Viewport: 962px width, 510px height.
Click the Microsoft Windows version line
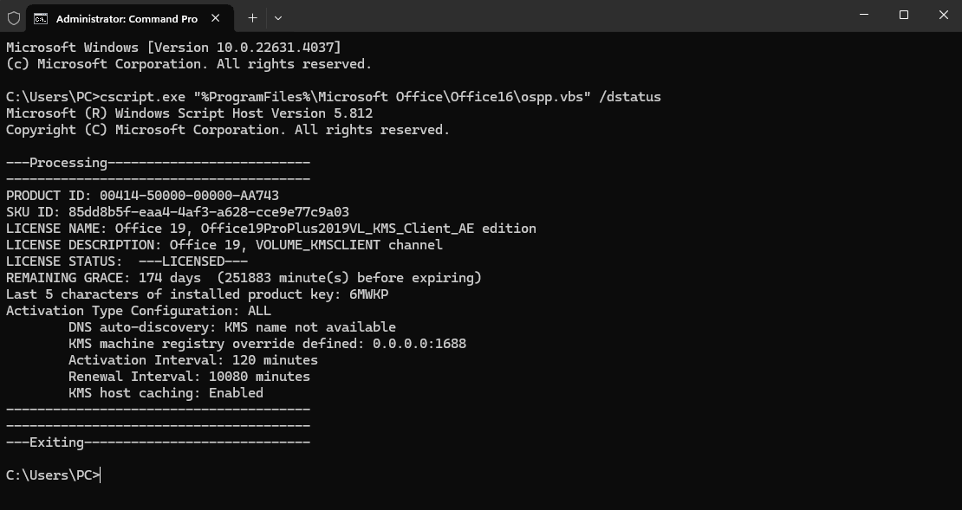pos(173,48)
